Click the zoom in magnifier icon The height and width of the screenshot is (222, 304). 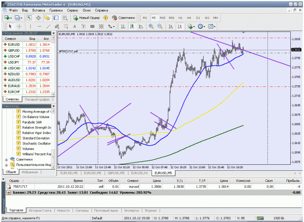pyautogui.click(x=150, y=26)
